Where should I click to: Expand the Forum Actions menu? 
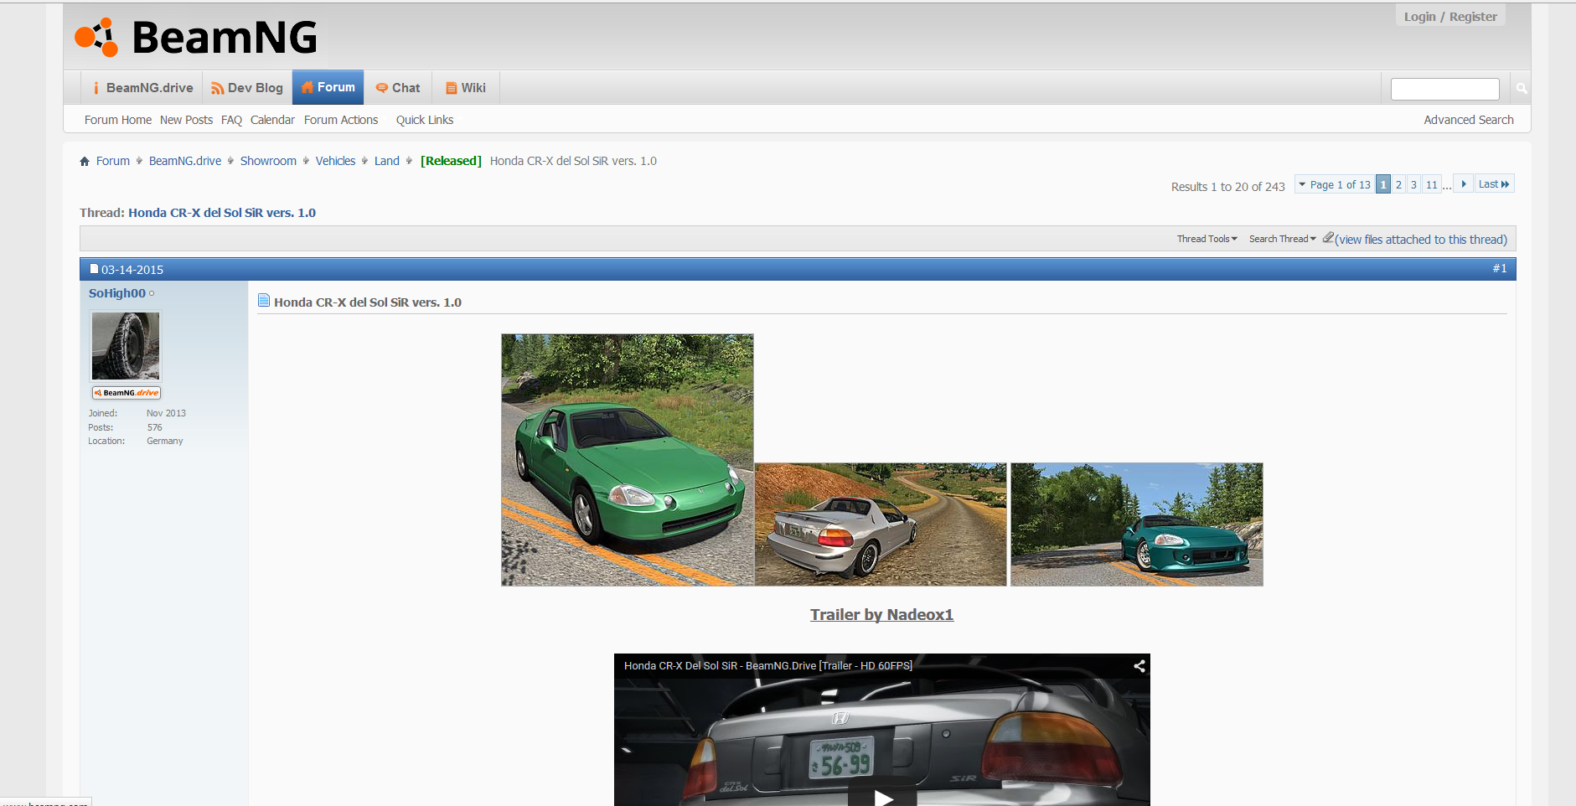pos(341,120)
